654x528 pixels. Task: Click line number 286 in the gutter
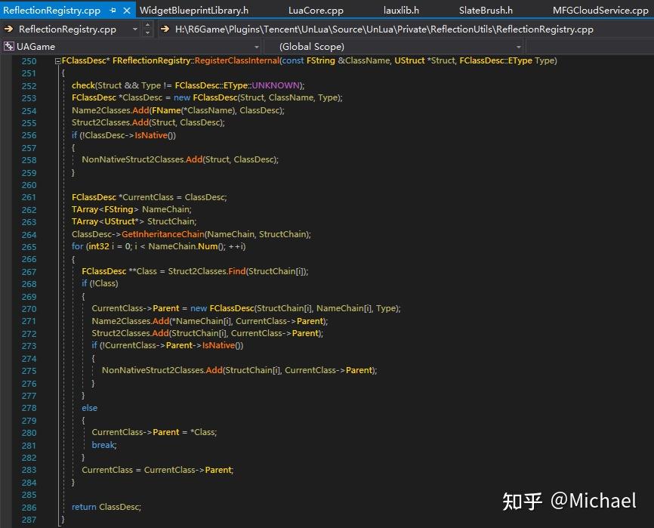(29, 508)
